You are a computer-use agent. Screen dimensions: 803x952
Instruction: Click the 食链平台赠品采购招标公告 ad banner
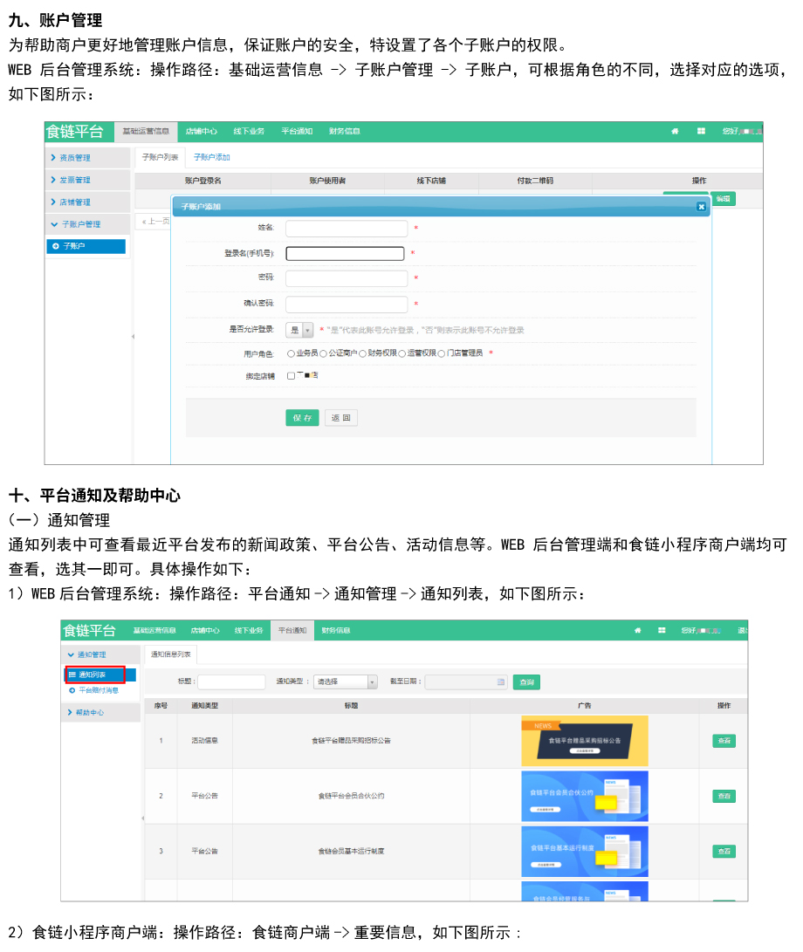coord(584,741)
